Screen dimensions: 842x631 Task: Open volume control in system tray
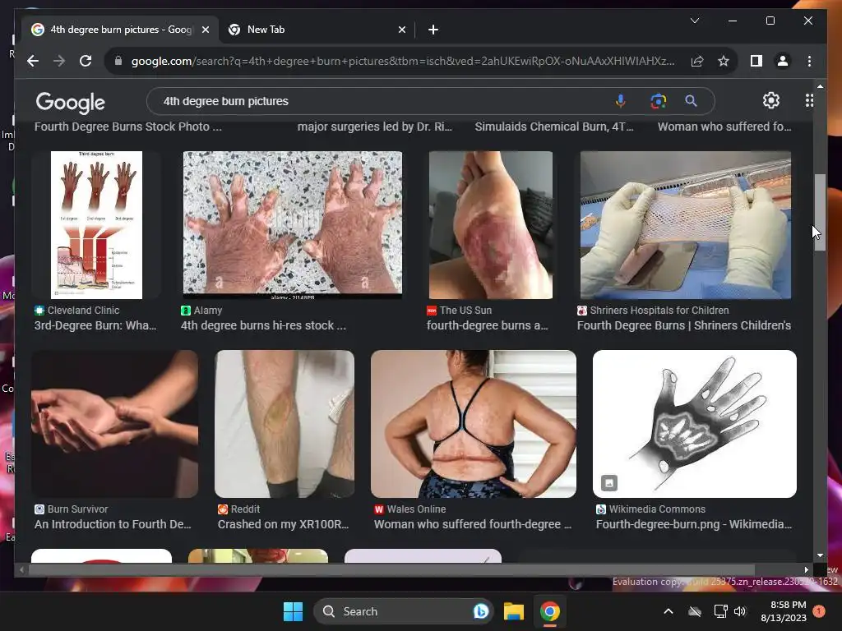click(740, 611)
